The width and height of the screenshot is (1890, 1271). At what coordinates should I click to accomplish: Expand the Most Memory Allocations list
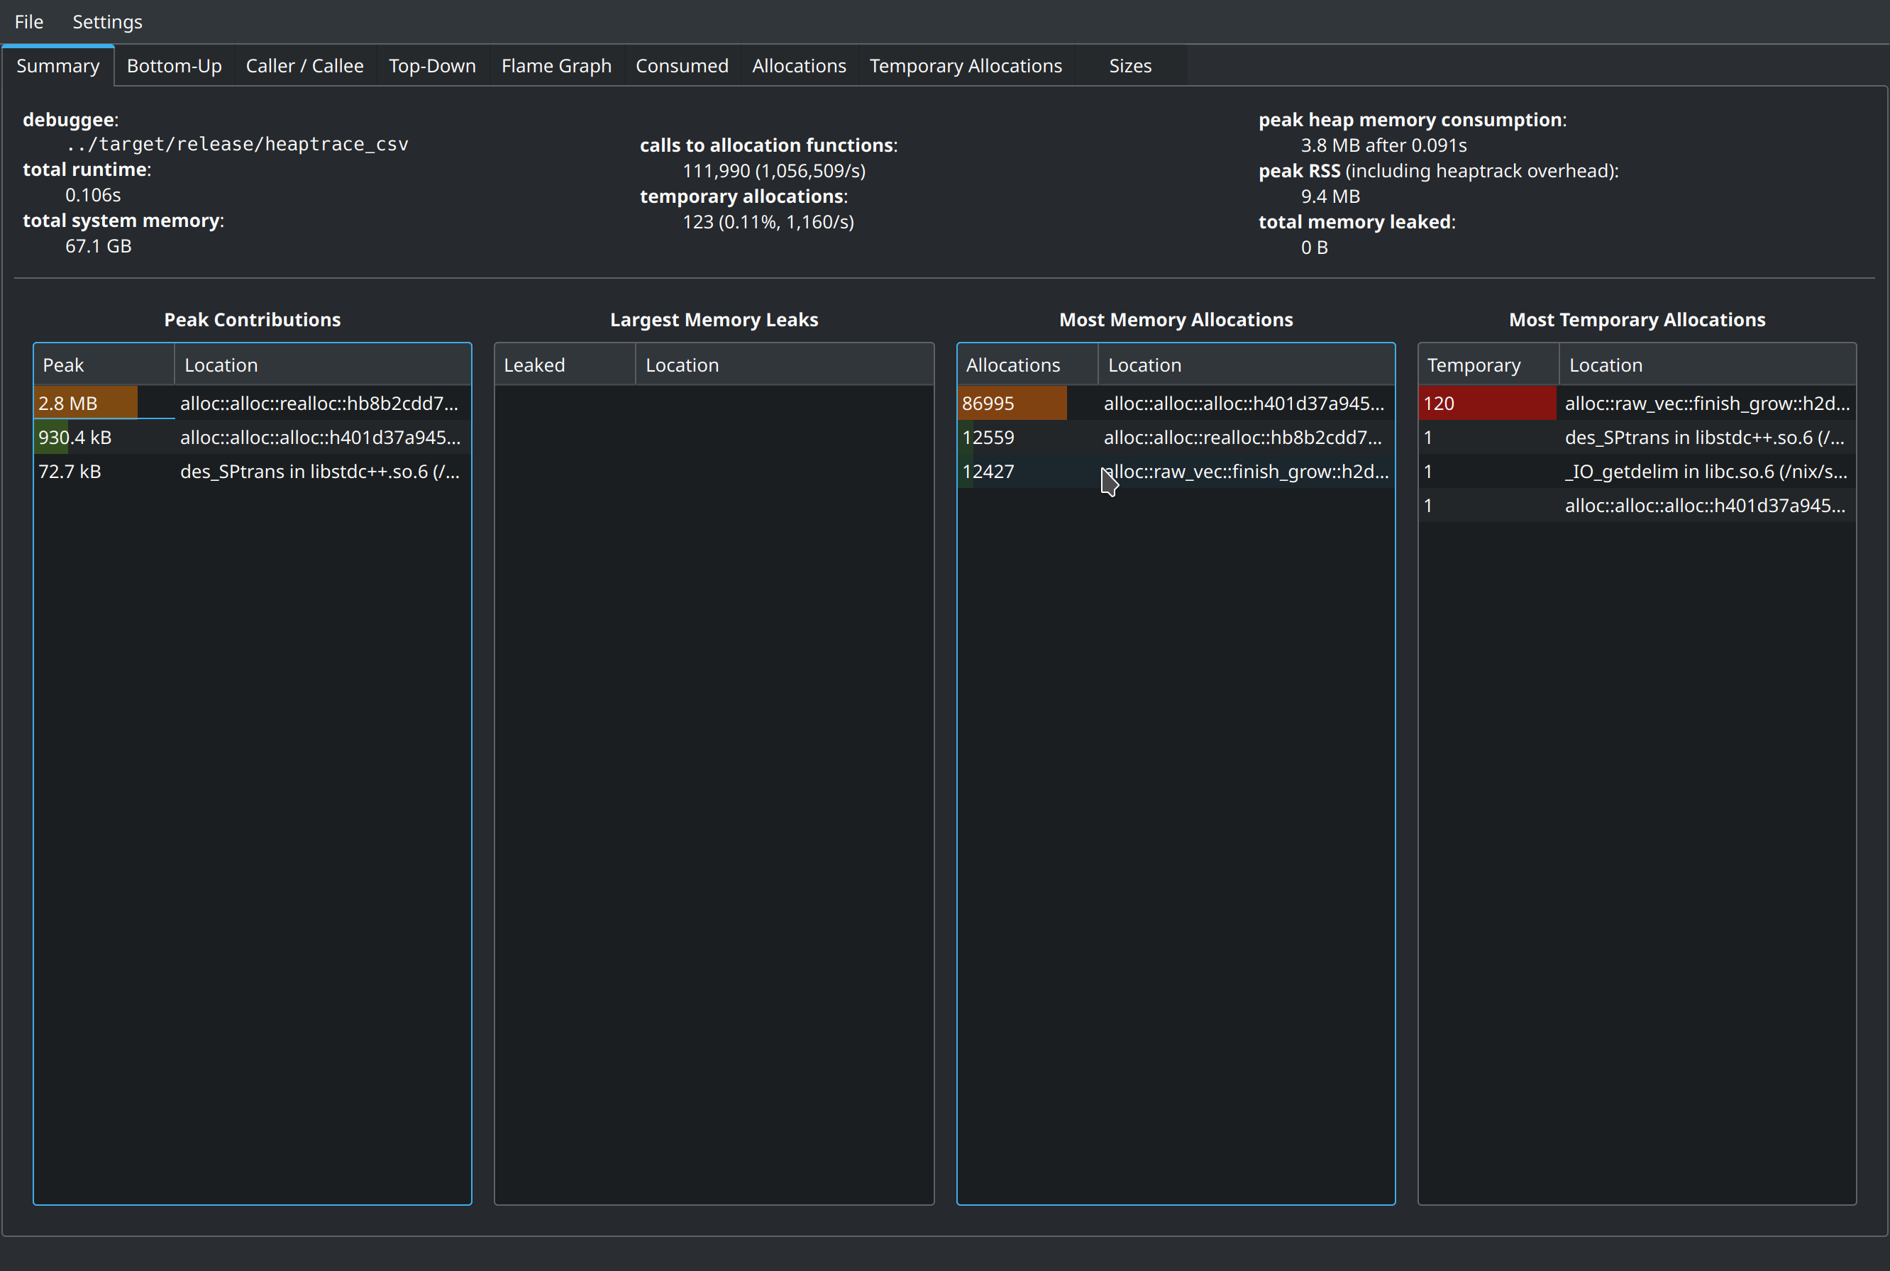pos(1175,319)
